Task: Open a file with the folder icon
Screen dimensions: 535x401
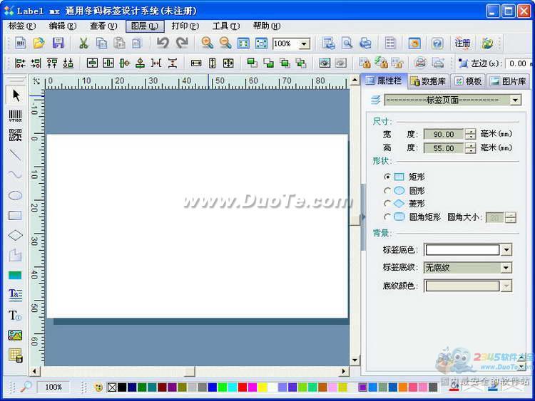Action: coord(39,43)
